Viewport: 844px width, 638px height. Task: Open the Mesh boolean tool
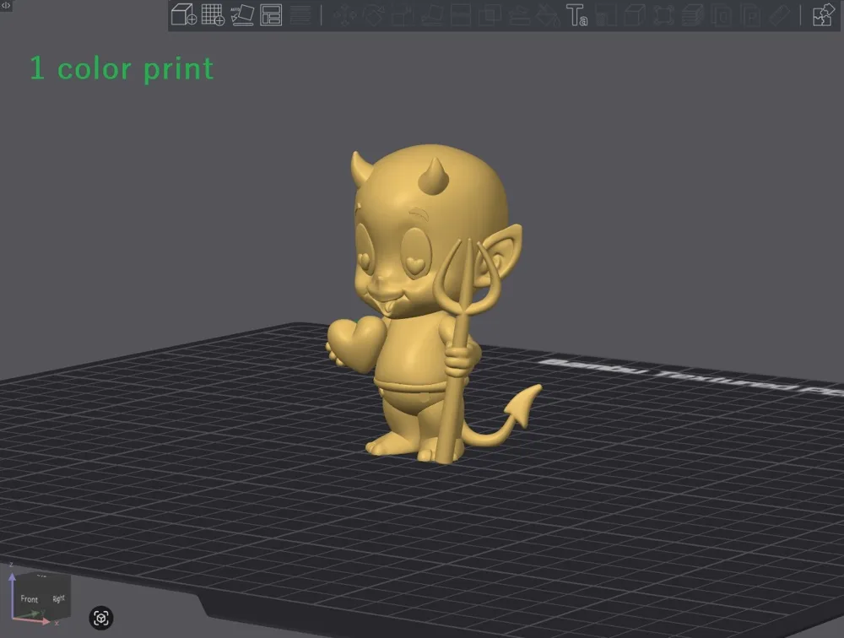point(490,14)
